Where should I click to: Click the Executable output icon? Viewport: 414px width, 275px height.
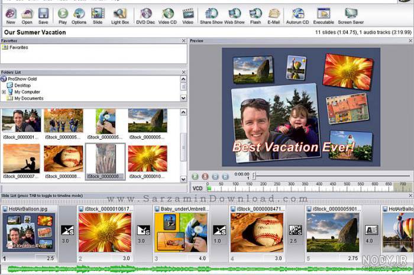click(x=324, y=16)
